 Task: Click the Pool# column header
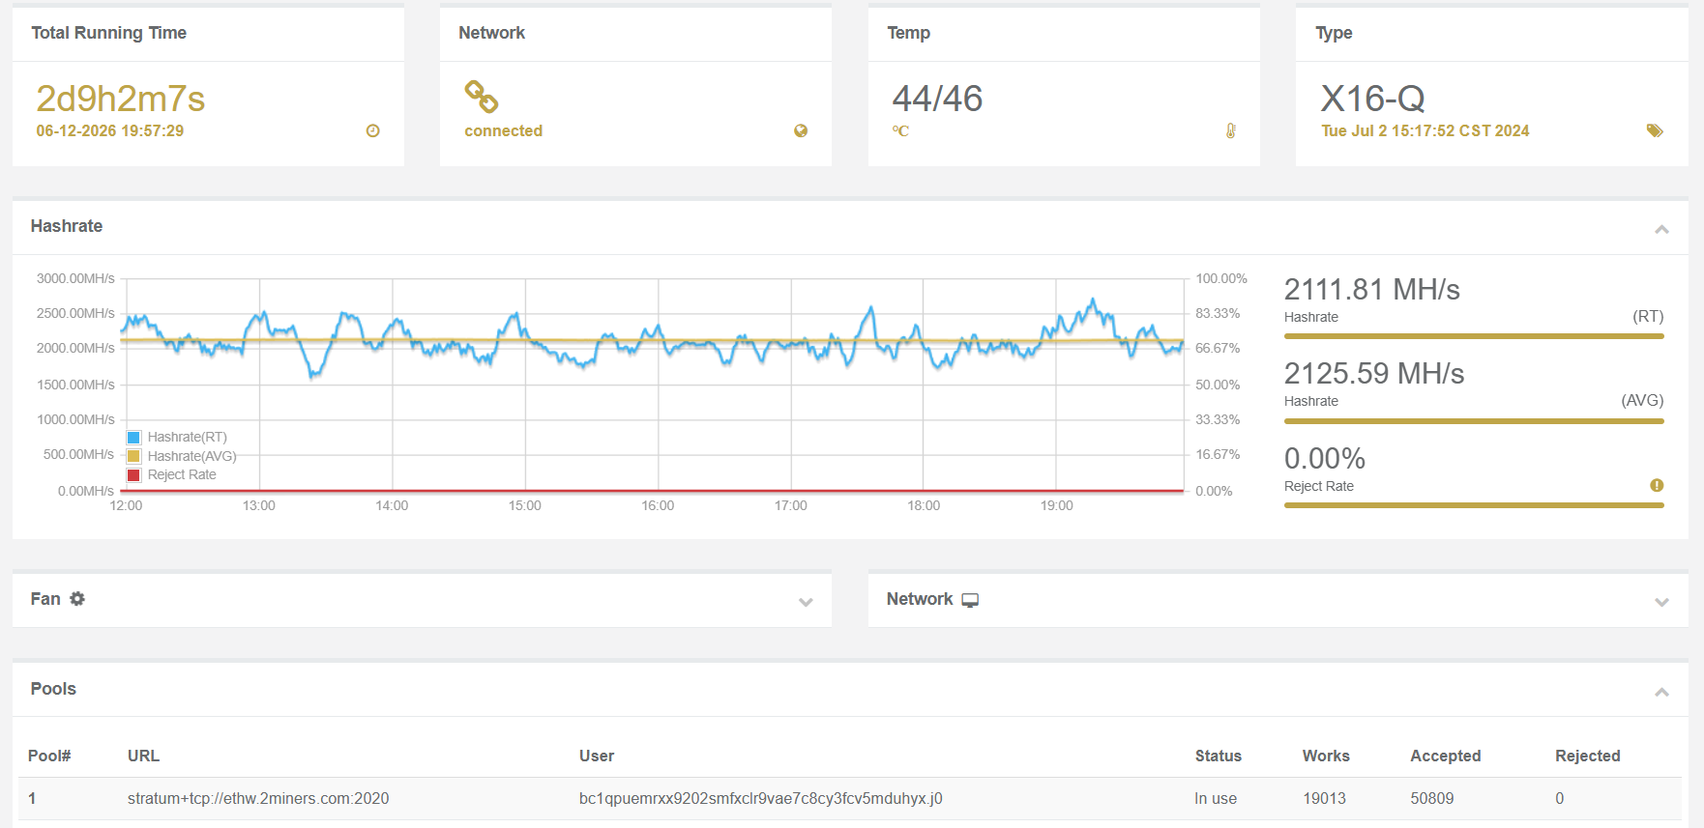tap(49, 756)
